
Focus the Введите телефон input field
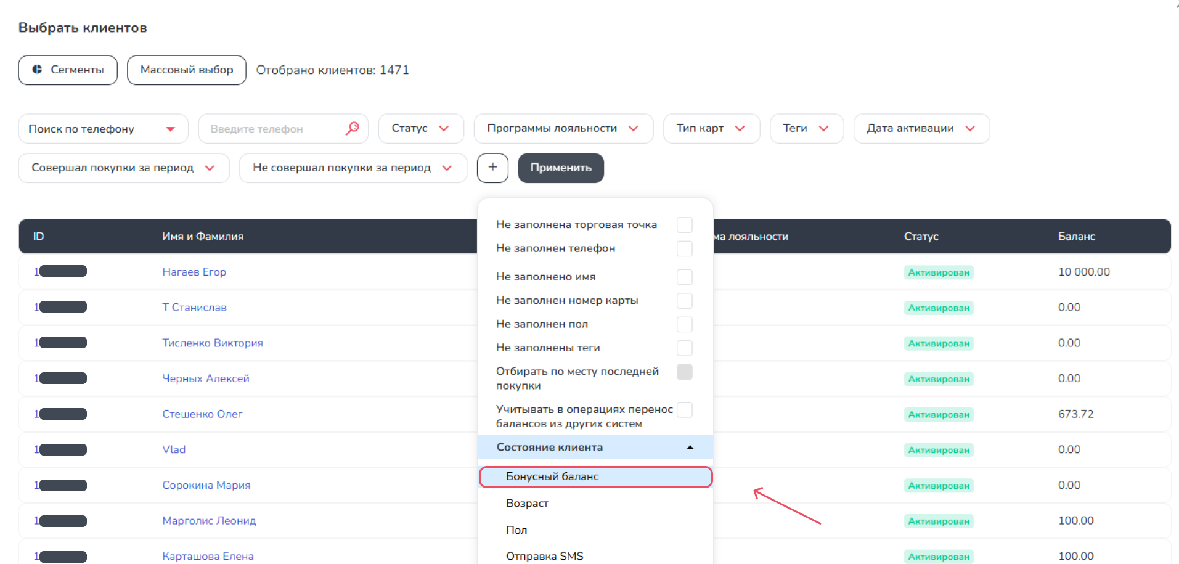point(274,129)
